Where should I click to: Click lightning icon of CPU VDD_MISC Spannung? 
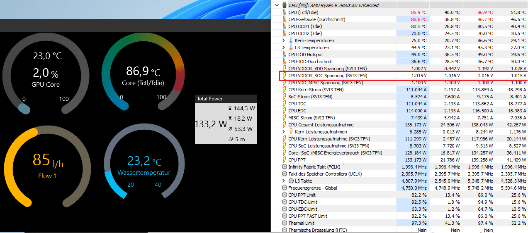(x=285, y=83)
